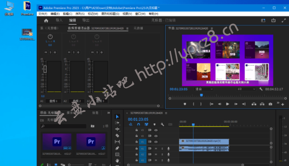Open 编辑(E) menu
Viewport: 289px width, 166px height.
coord(55,14)
